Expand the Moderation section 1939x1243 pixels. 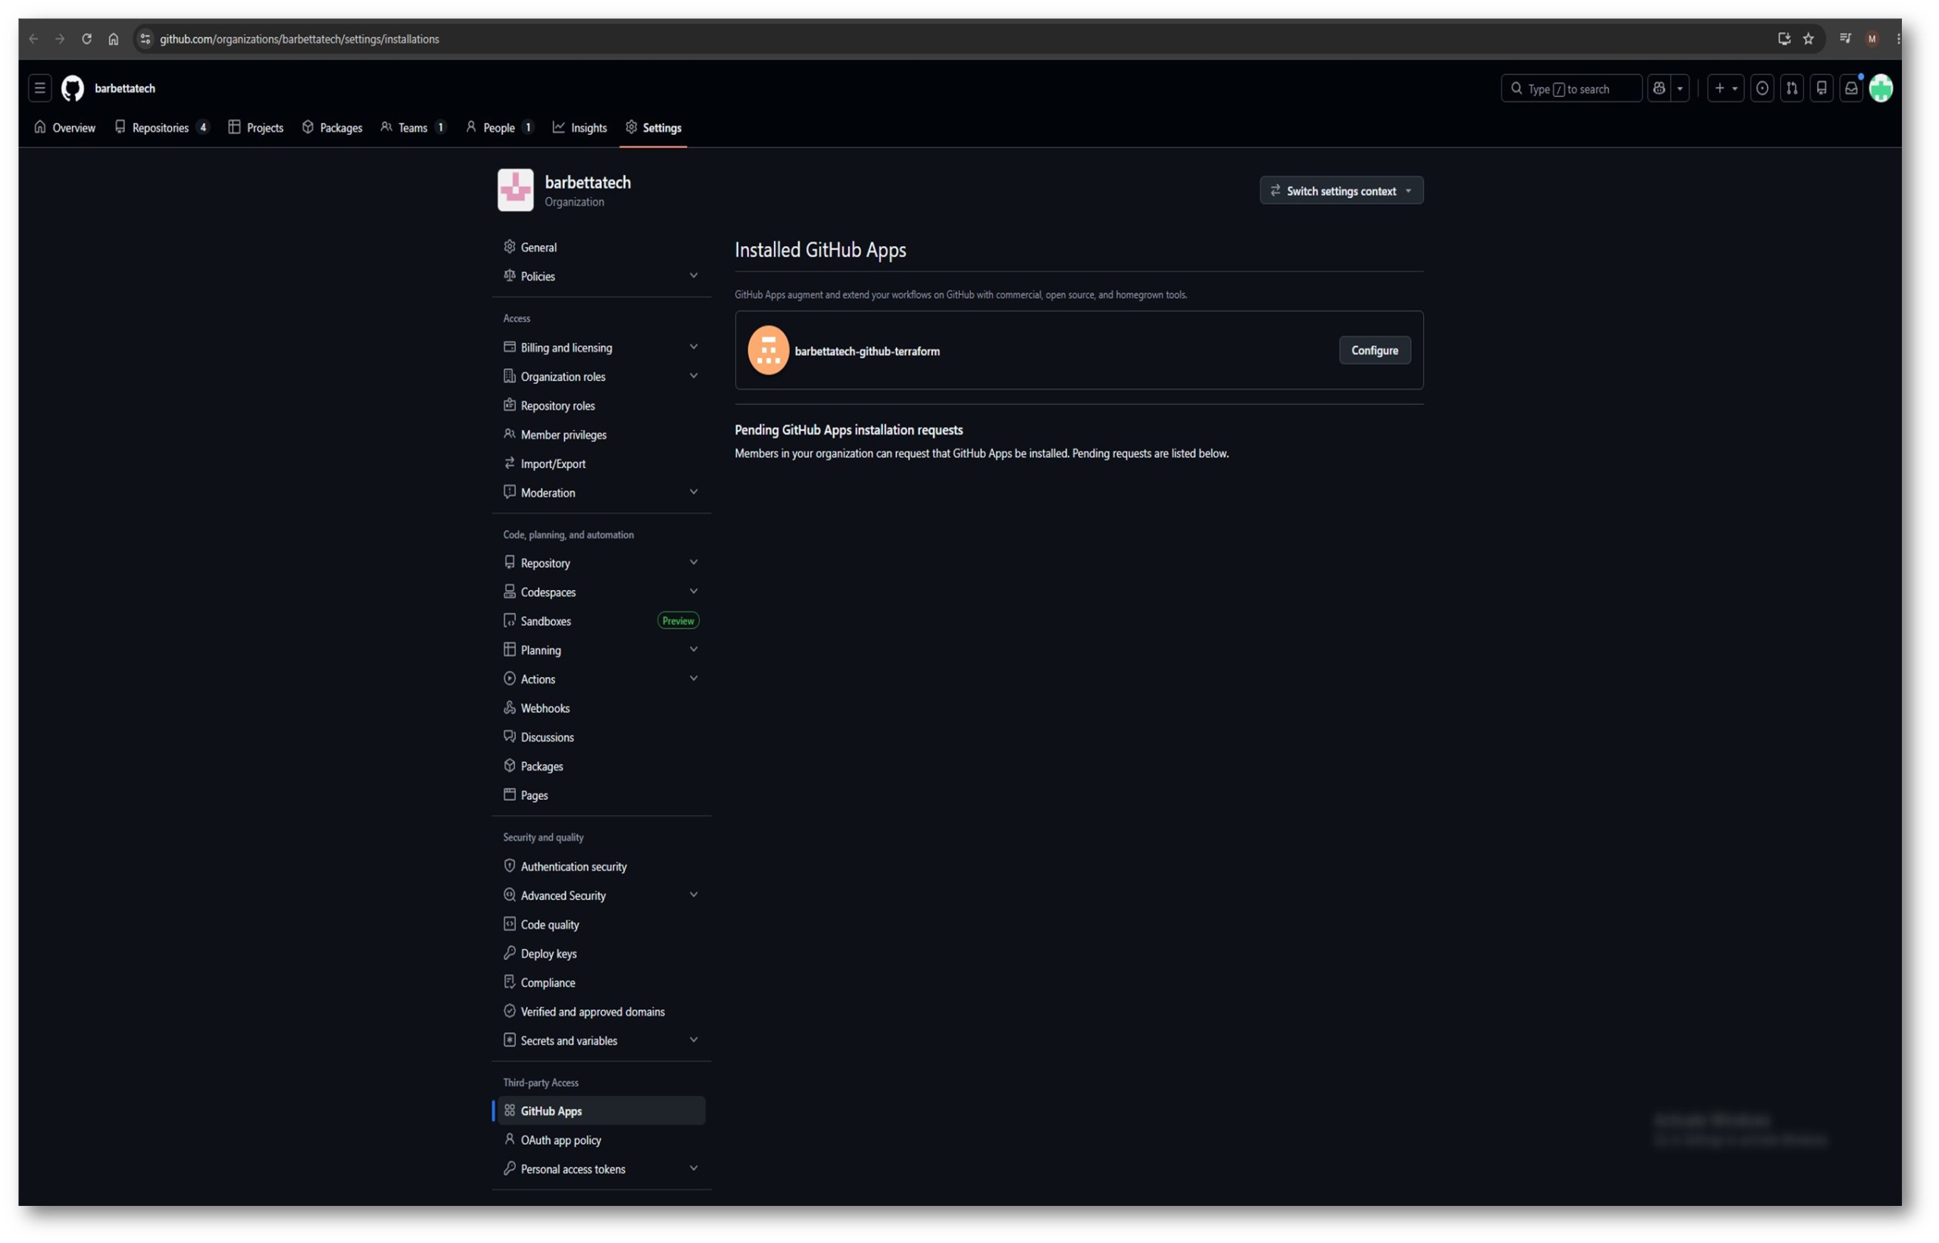point(602,492)
